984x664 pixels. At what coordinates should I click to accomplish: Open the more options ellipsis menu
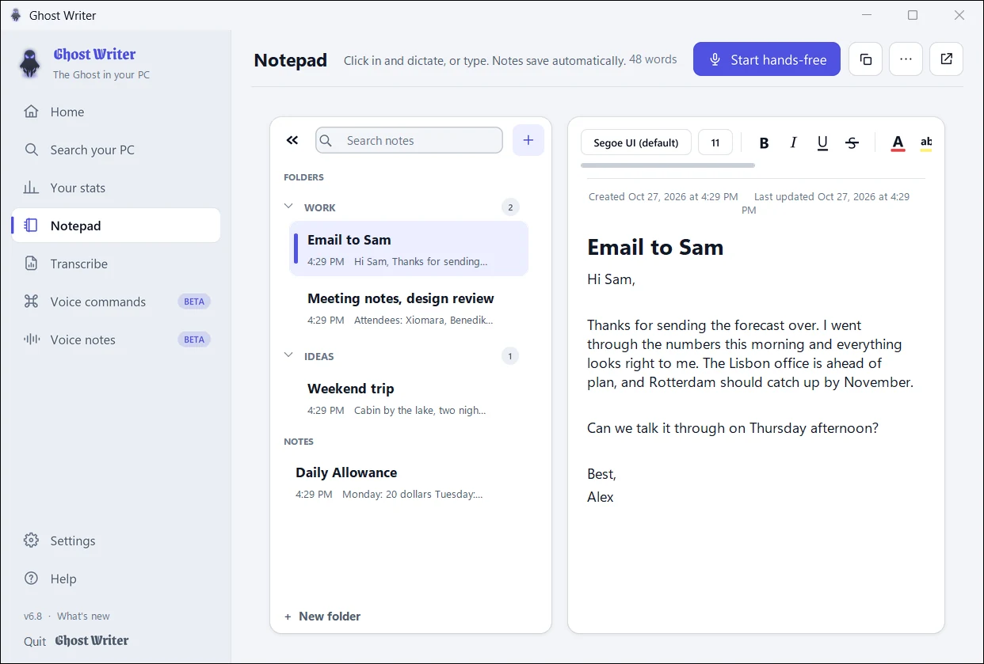pyautogui.click(x=906, y=59)
